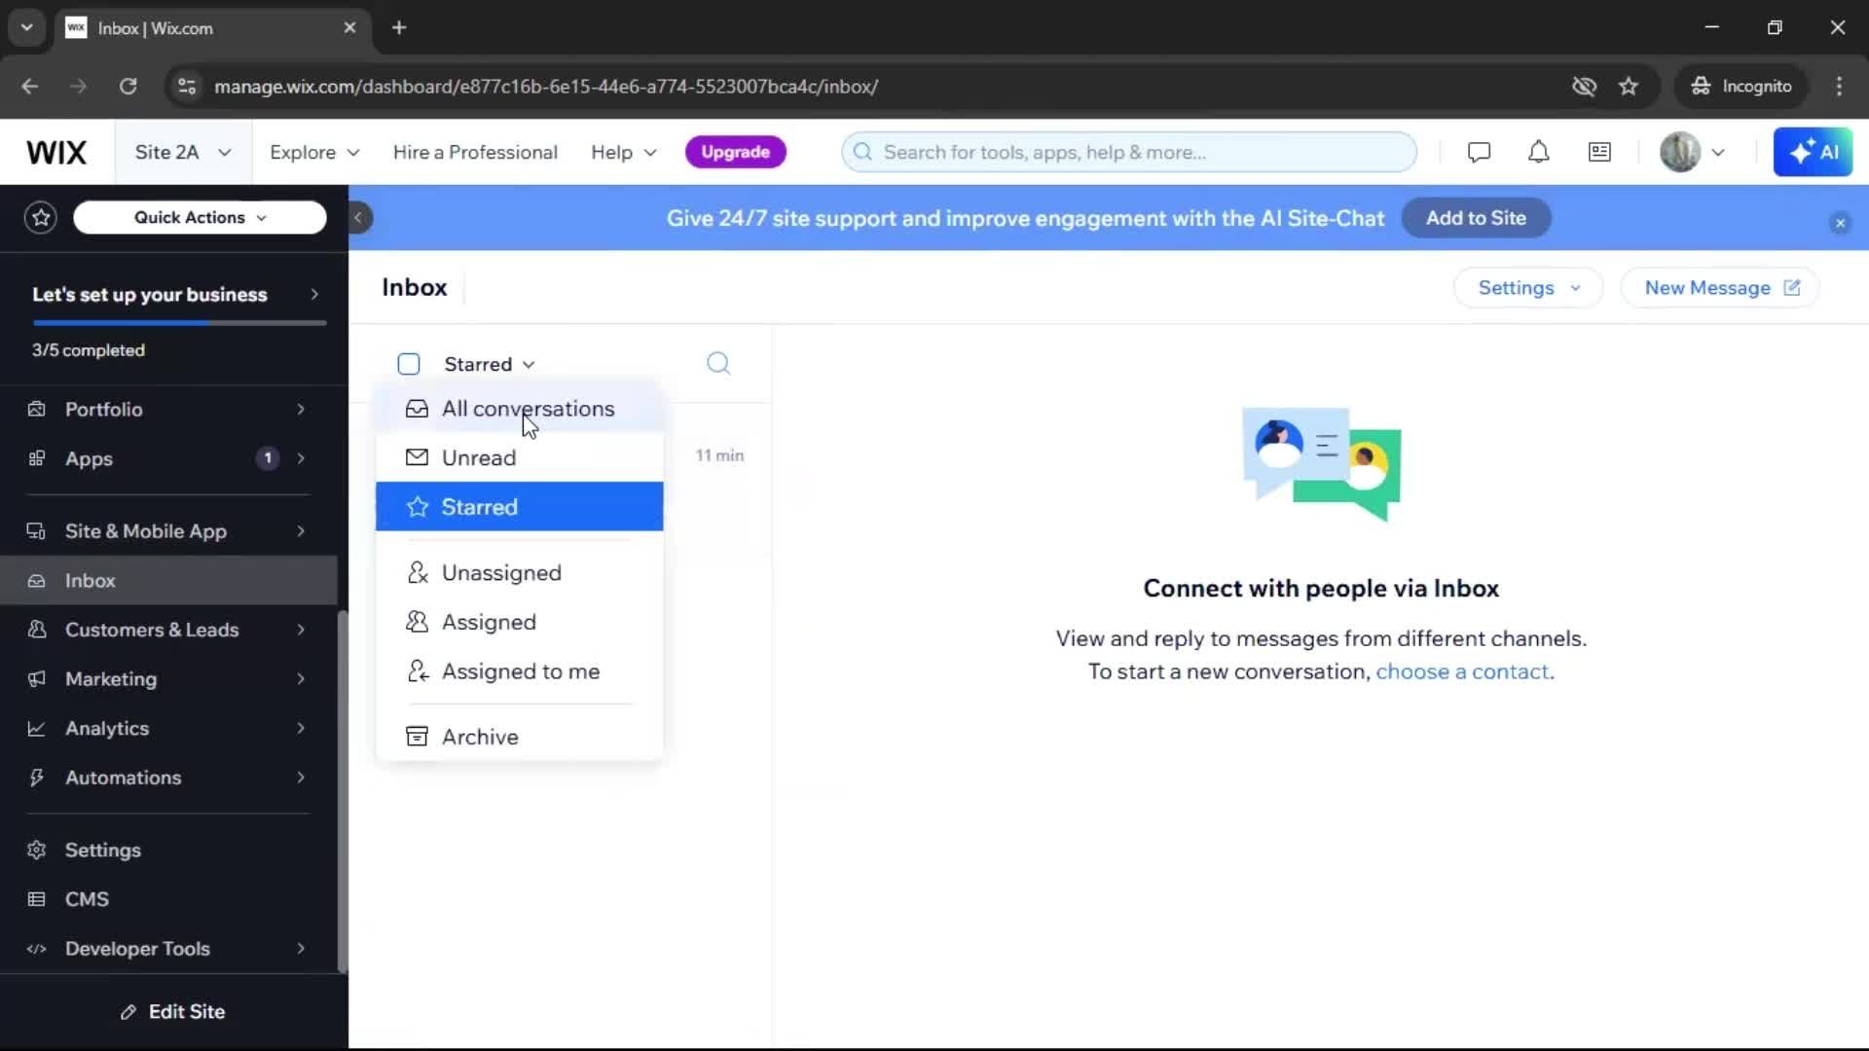Click the user profile avatar
This screenshot has height=1051, width=1869.
[x=1679, y=153]
